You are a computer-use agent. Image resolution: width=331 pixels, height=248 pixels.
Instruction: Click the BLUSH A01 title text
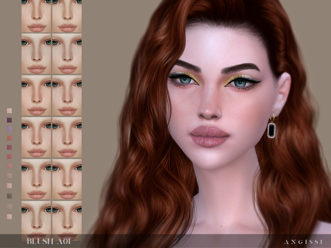pyautogui.click(x=49, y=241)
